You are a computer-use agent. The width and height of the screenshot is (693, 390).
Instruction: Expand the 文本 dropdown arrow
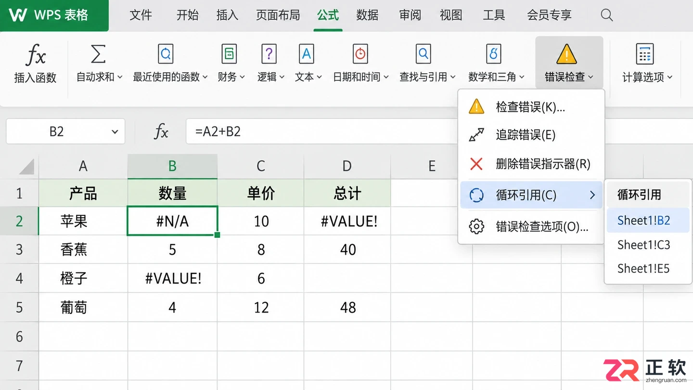(319, 77)
